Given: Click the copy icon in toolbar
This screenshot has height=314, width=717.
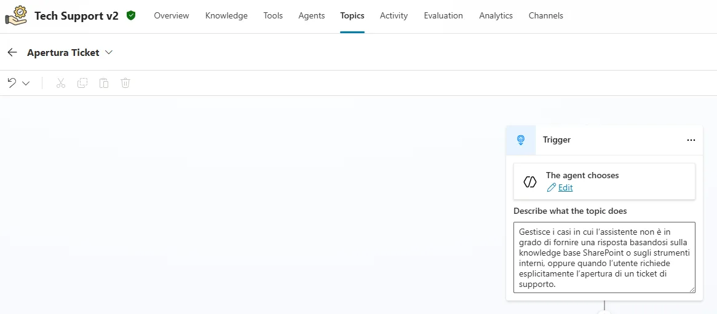Looking at the screenshot, I should pyautogui.click(x=82, y=83).
